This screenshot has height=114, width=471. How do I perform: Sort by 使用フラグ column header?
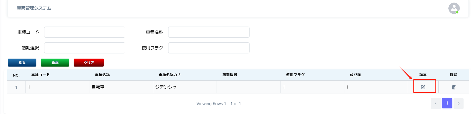click(295, 75)
